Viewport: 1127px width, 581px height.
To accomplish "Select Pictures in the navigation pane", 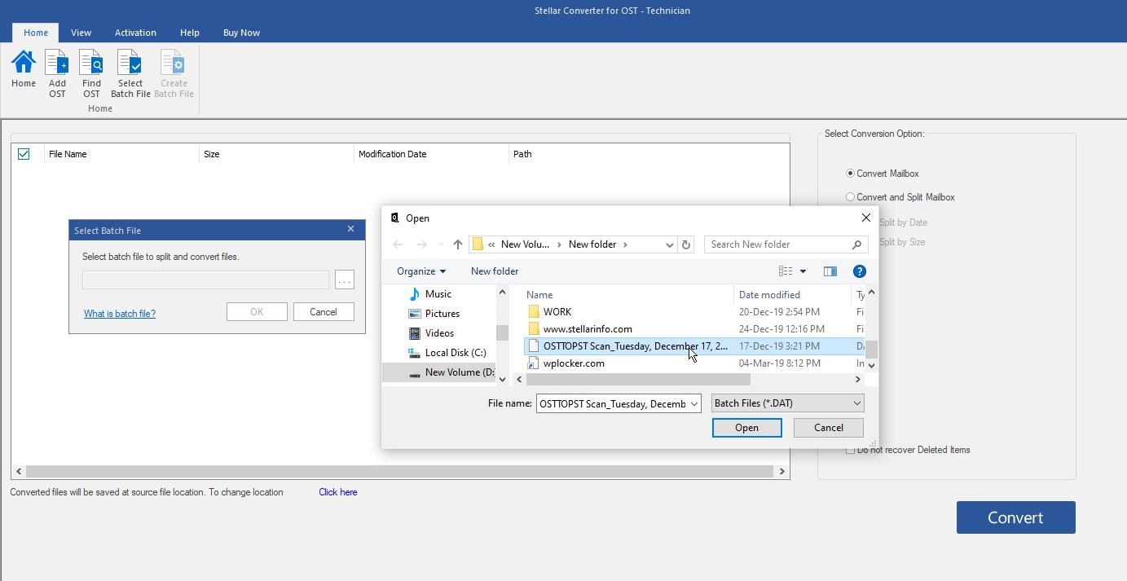I will (x=442, y=314).
